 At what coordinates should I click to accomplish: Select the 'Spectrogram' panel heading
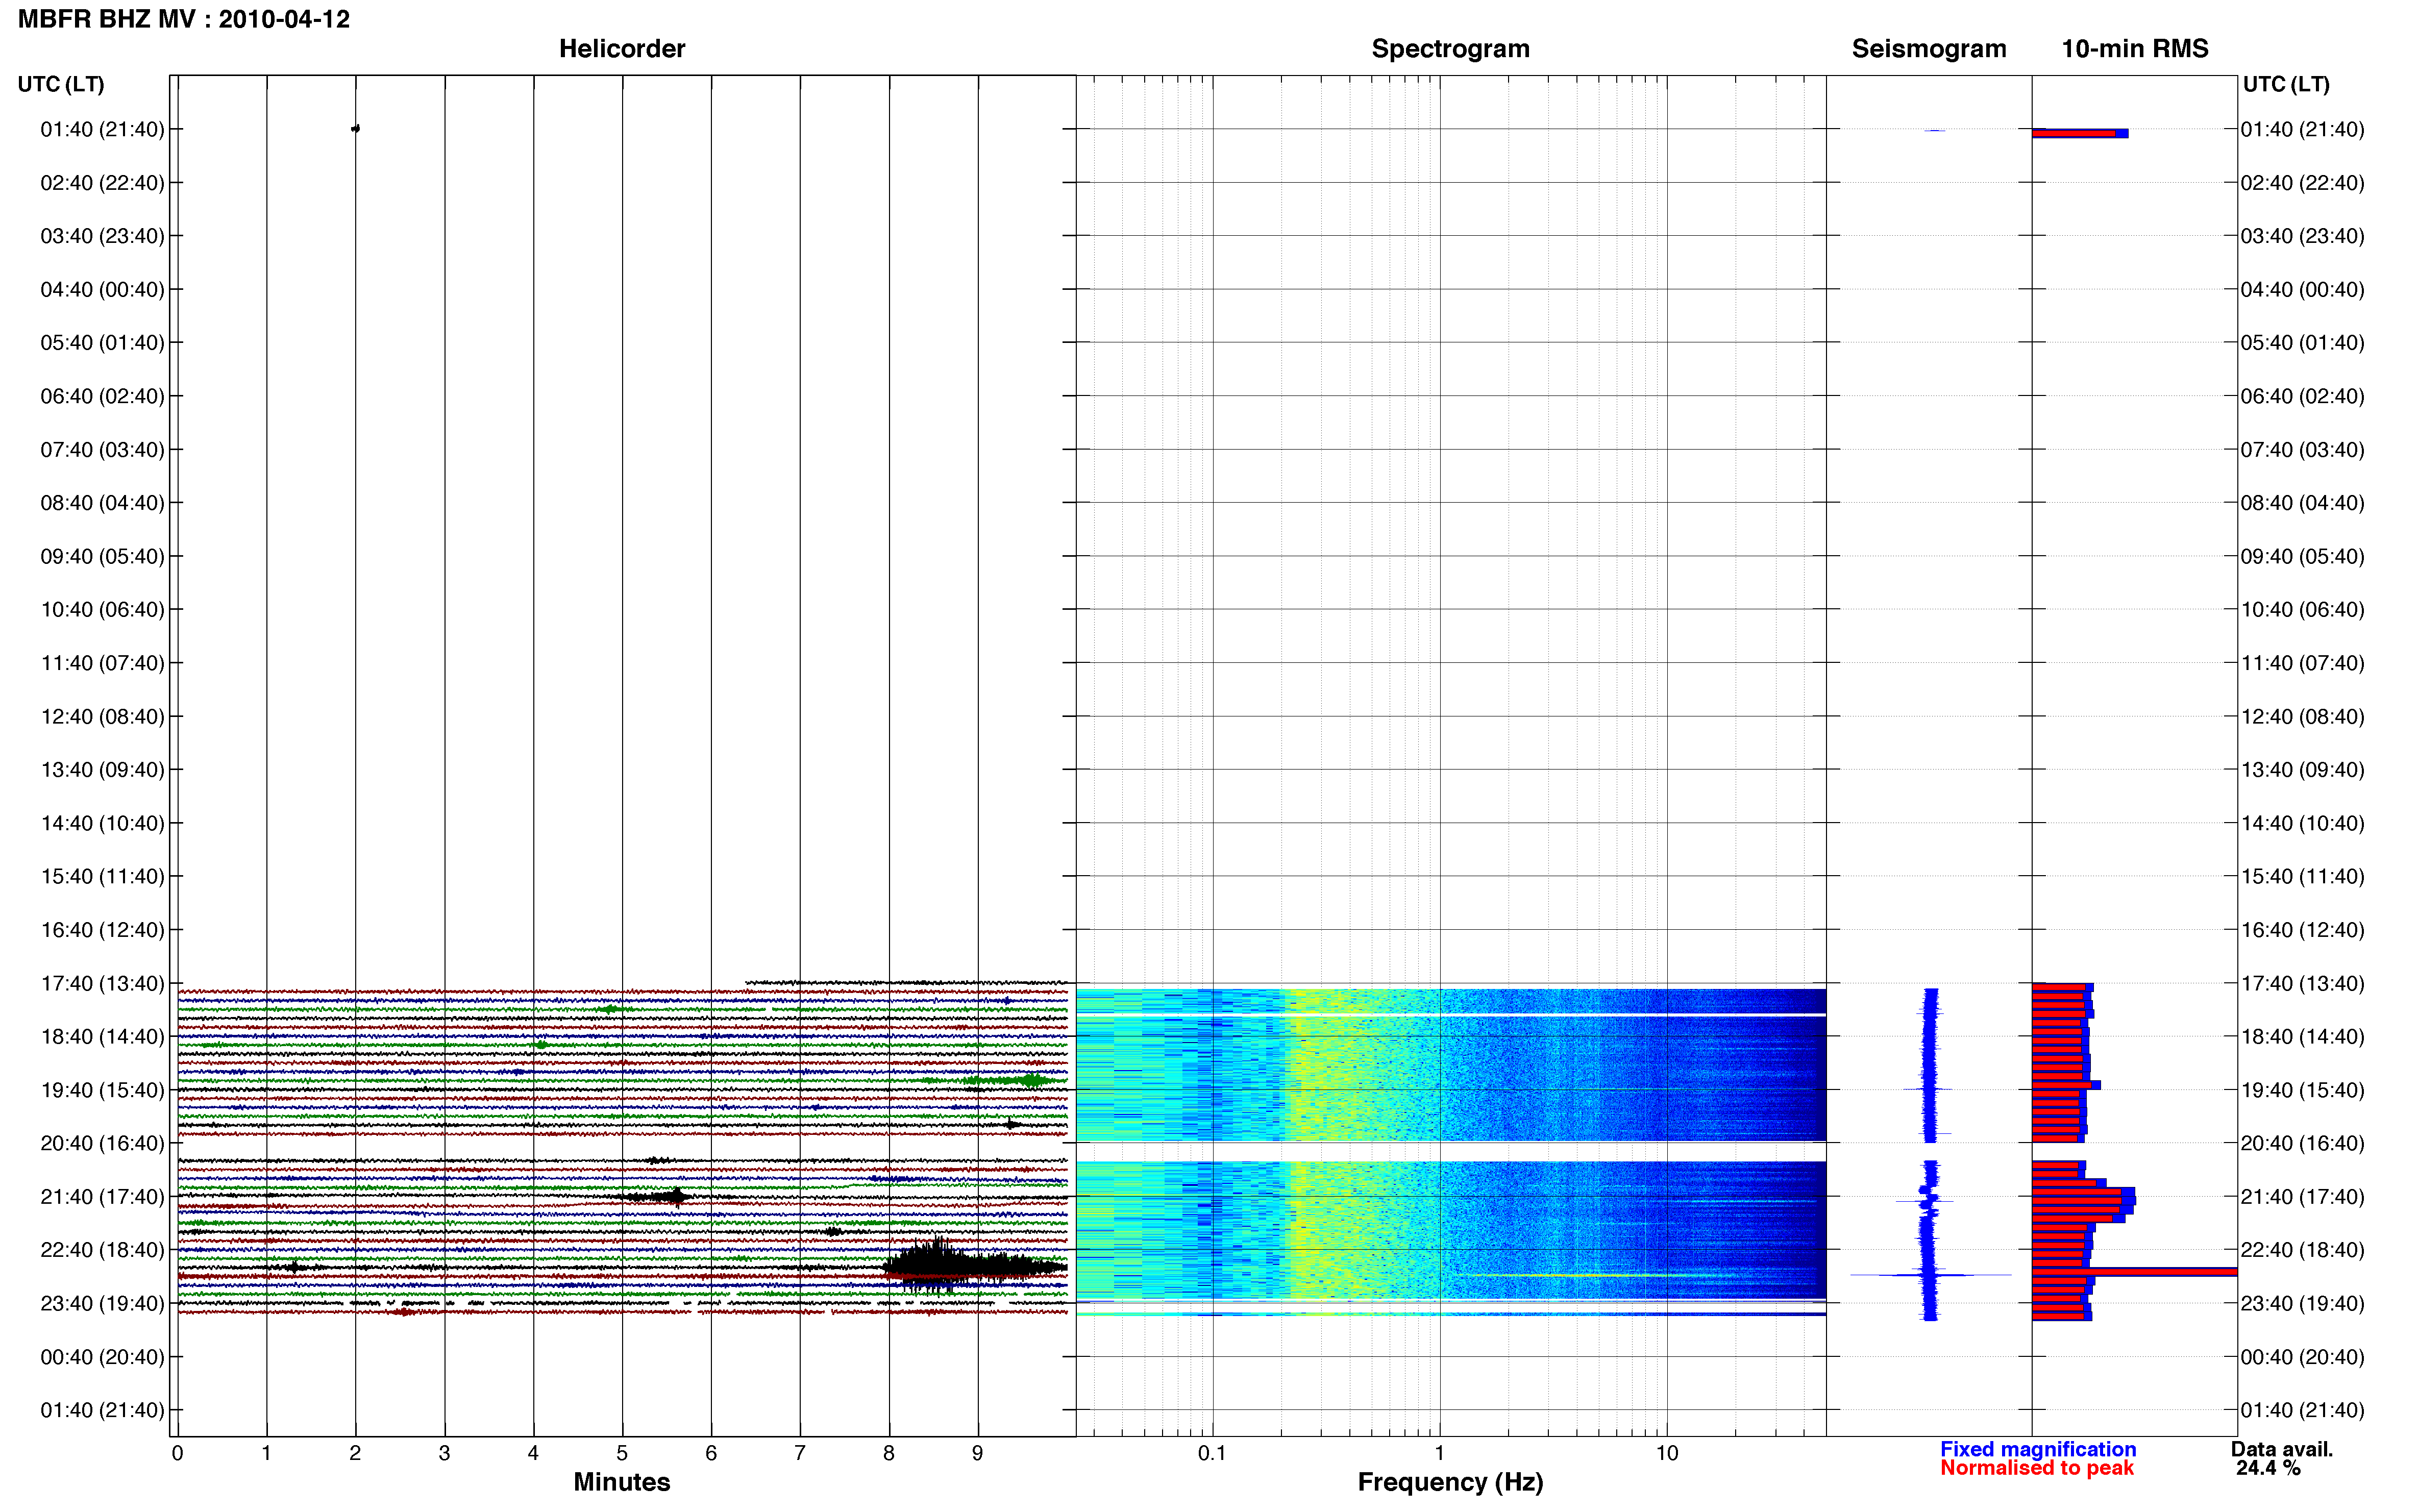point(1450,49)
